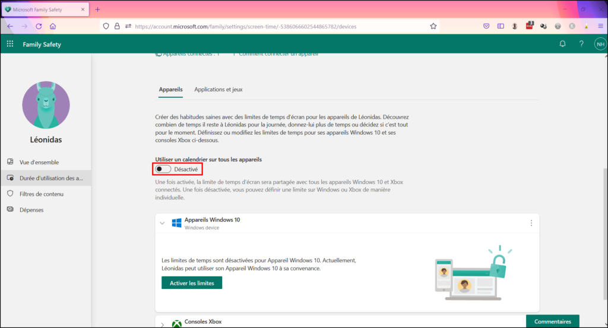Image resolution: width=608 pixels, height=328 pixels.
Task: Open the NH account avatar menu
Action: pos(600,44)
